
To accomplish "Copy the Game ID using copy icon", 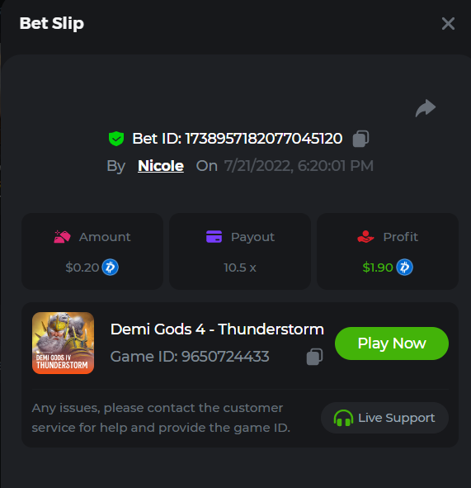I will (314, 357).
